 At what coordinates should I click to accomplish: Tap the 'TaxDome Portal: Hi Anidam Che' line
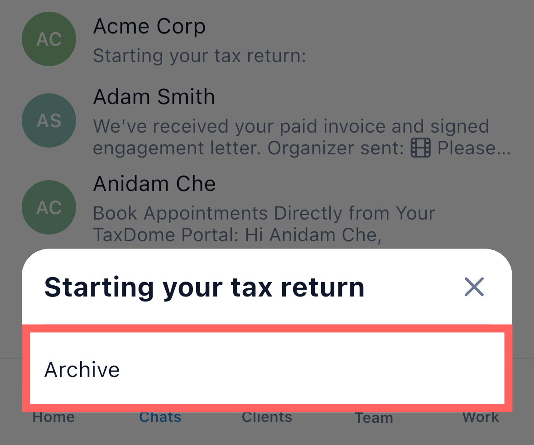tap(236, 235)
